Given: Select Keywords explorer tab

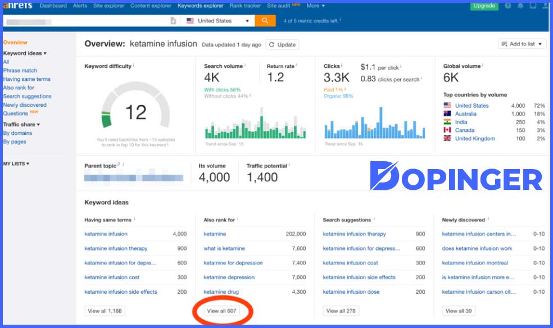Looking at the screenshot, I should (x=200, y=6).
